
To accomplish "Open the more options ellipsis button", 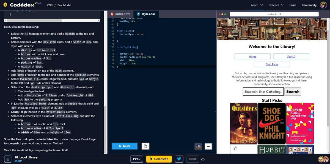I will pos(208,146).
